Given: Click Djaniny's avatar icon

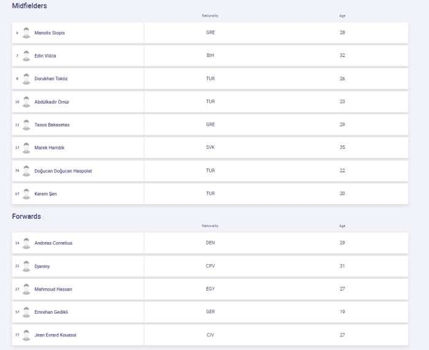Looking at the screenshot, I should [26, 266].
